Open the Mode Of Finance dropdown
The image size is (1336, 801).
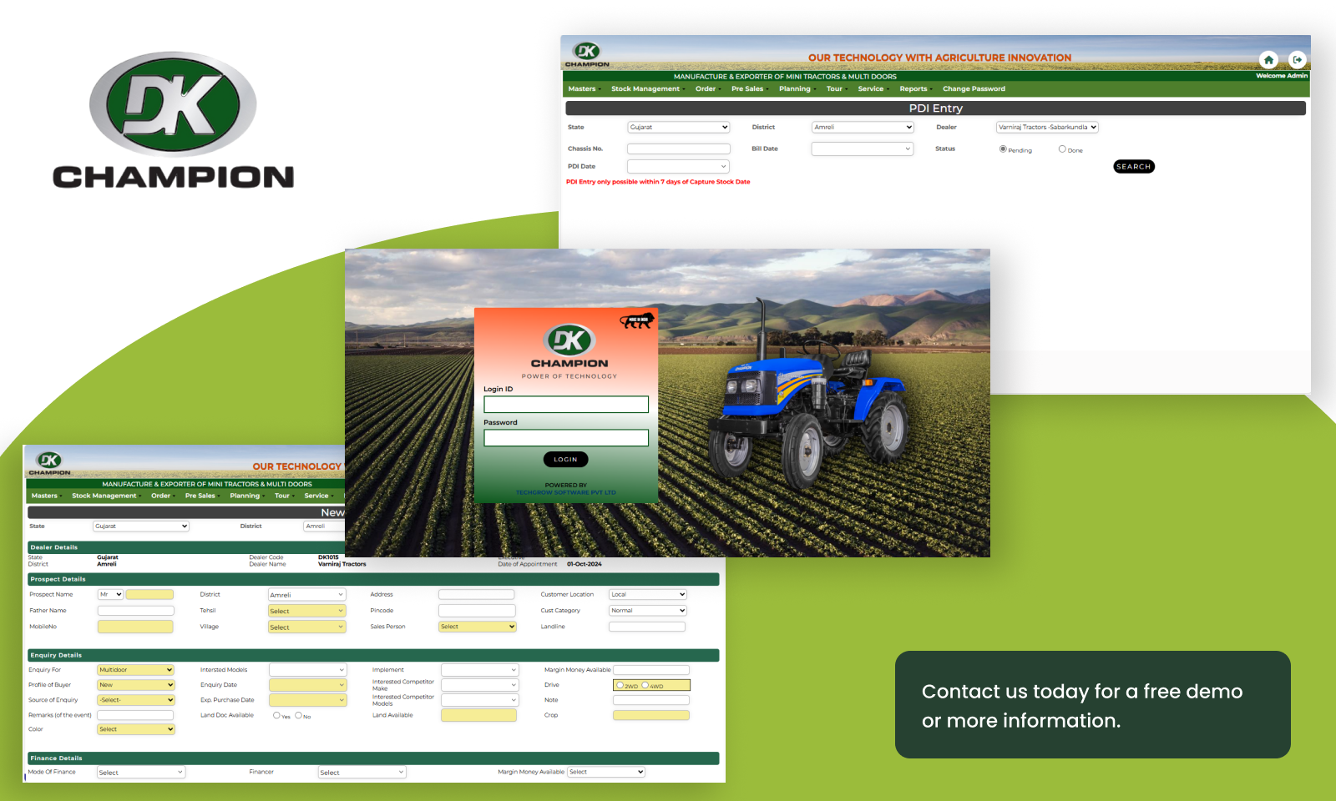pyautogui.click(x=141, y=773)
